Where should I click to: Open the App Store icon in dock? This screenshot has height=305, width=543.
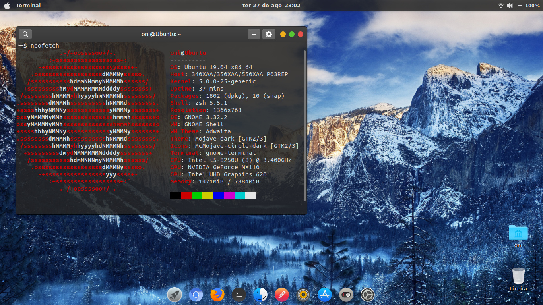pos(325,295)
